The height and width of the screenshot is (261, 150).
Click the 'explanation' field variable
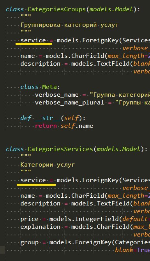(40, 227)
